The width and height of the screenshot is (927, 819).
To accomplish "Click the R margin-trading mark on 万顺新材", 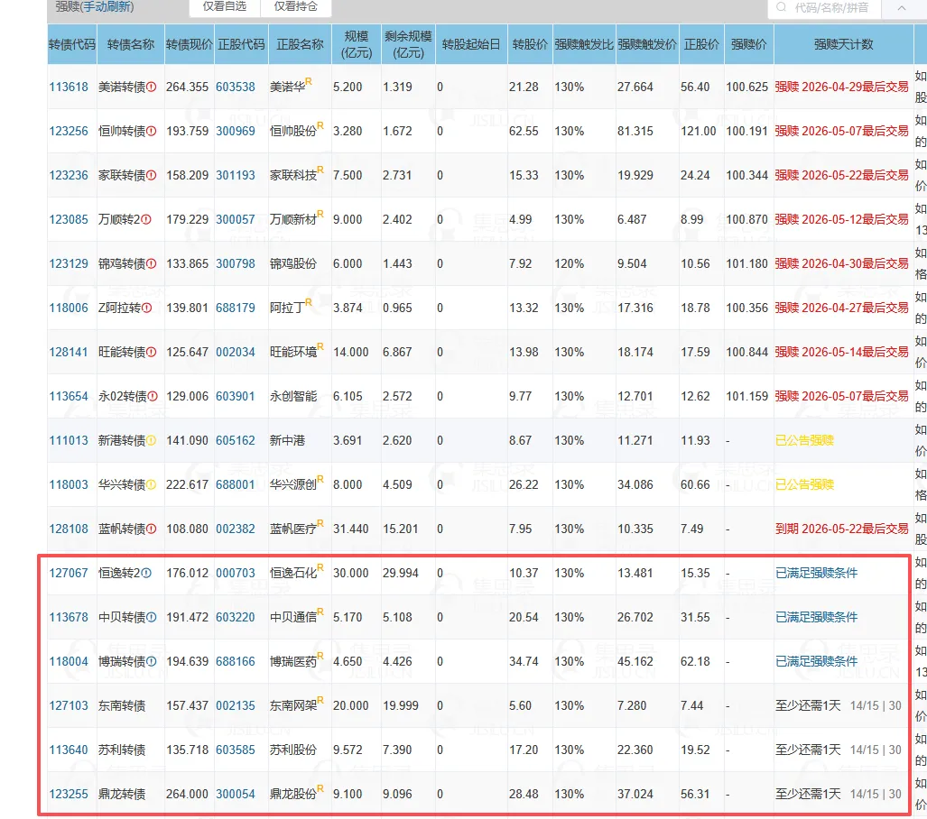I will 320,214.
